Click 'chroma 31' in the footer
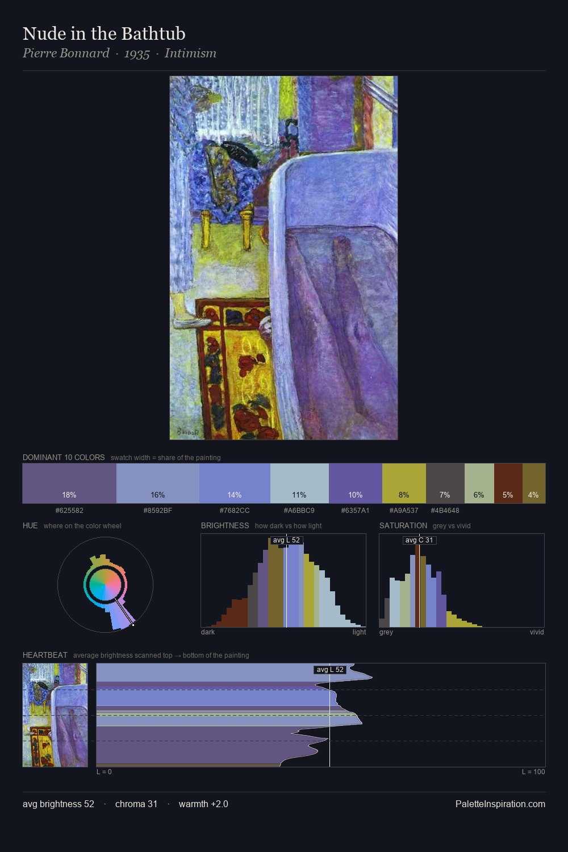Screen dimensions: 568x852 coord(136,804)
